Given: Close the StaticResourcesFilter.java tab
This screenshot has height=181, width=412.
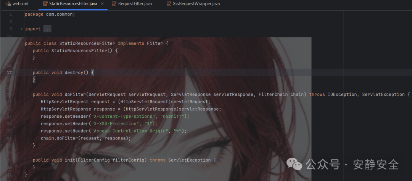Looking at the screenshot, I should (x=102, y=4).
